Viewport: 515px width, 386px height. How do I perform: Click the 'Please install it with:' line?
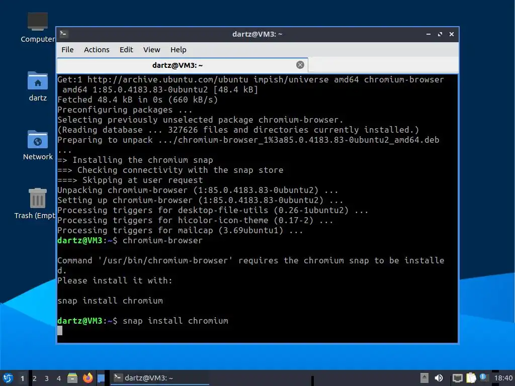click(115, 280)
